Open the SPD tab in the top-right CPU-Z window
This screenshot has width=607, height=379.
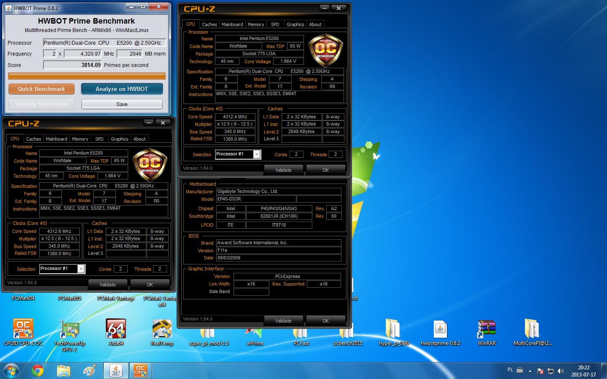(x=275, y=24)
